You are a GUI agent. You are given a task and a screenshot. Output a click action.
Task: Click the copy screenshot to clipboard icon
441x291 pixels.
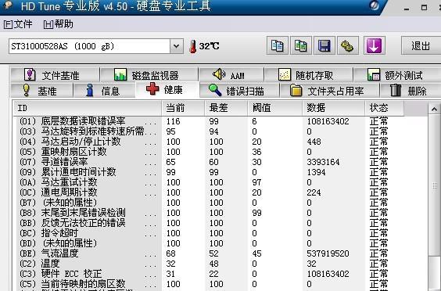click(x=301, y=45)
